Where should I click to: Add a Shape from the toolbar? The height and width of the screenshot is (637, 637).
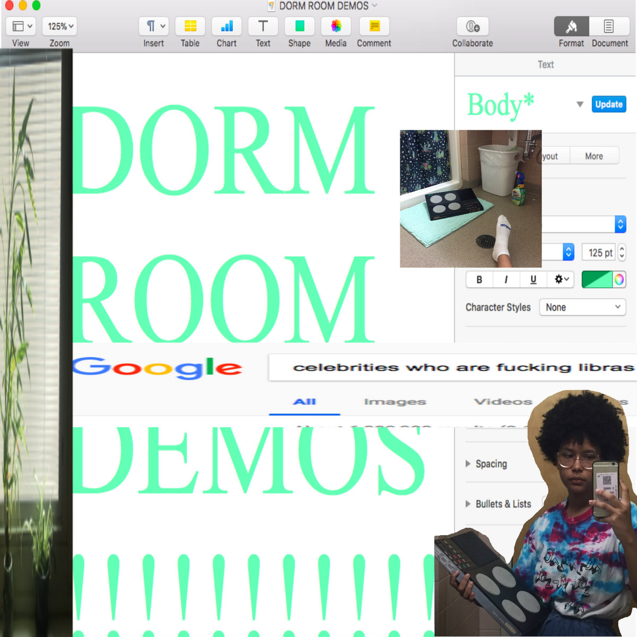[x=299, y=26]
